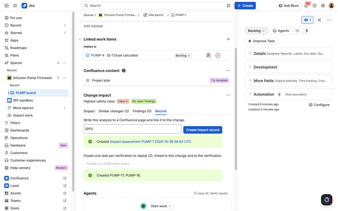Open the work item more actions menu
338x211 pixels.
tap(328, 20)
